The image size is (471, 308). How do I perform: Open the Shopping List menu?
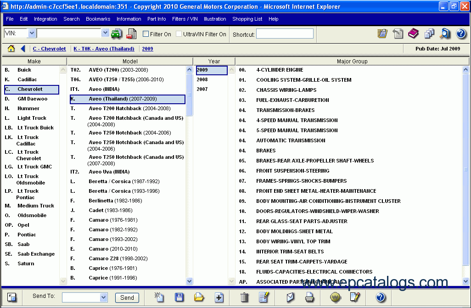pos(247,19)
